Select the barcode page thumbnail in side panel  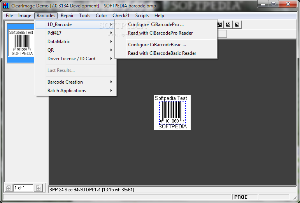(x=21, y=43)
